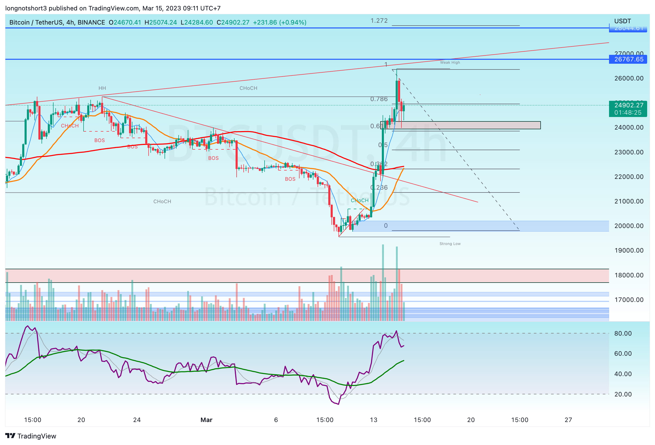Click the 'HH' structure label
This screenshot has width=655, height=445.
[x=102, y=88]
